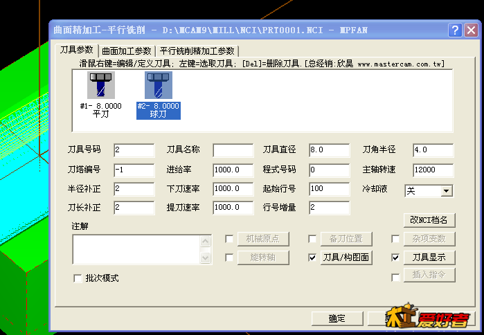Confirm with the 确定 button
The width and height of the screenshot is (484, 335).
(337, 318)
